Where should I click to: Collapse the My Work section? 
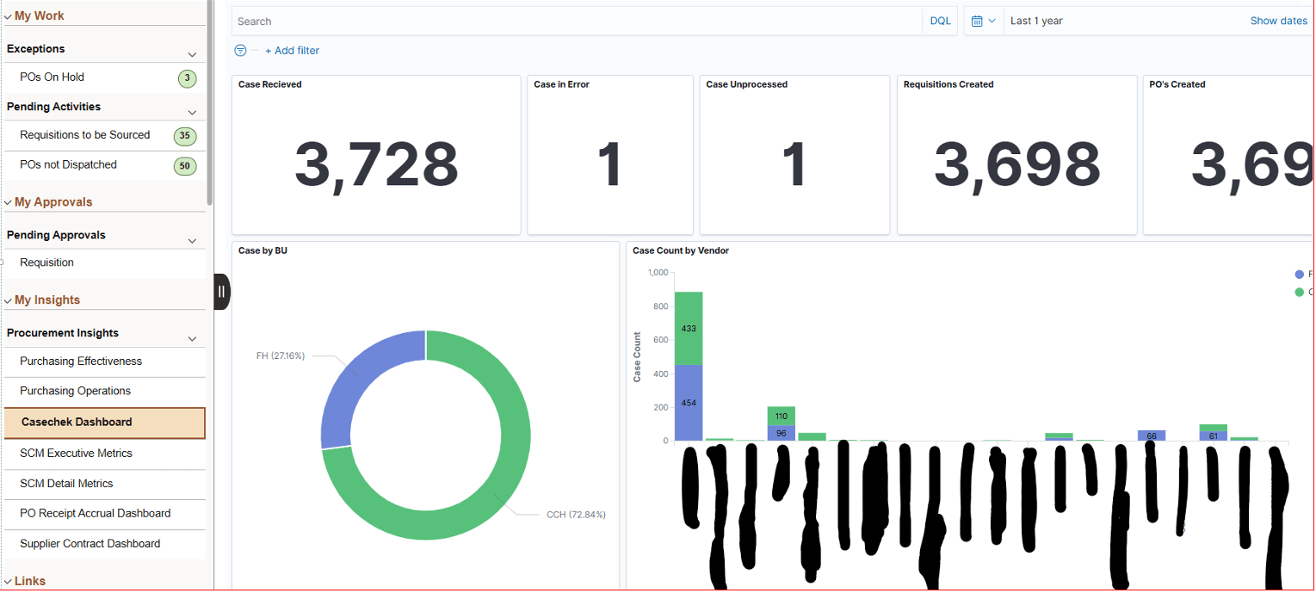(x=8, y=16)
